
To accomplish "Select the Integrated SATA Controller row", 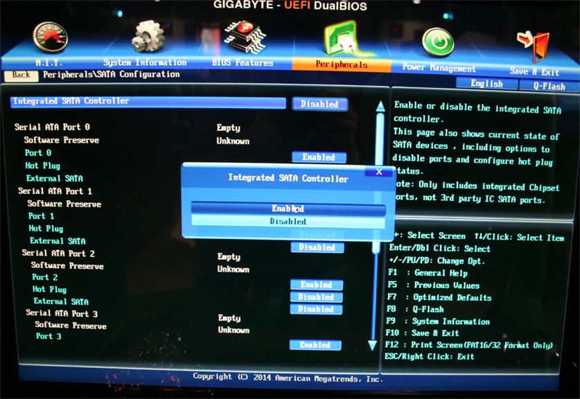I will [x=148, y=102].
